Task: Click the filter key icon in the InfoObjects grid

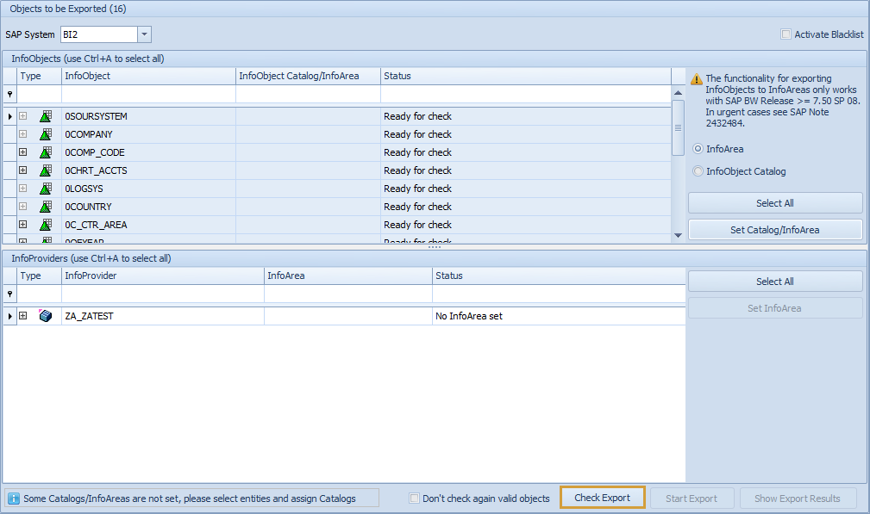Action: click(9, 94)
